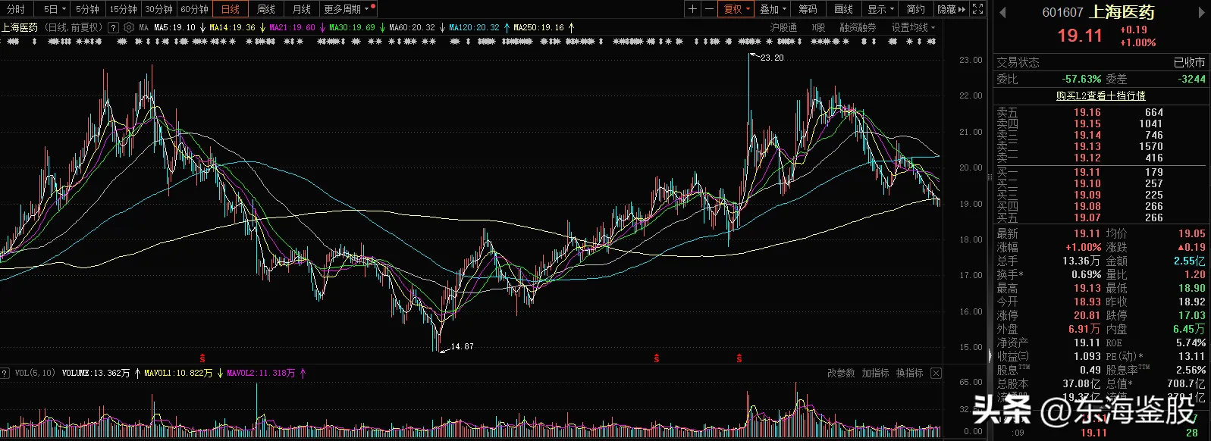Viewport: 1211px width, 441px height.
Task: Click the MAVOL2:11.318万 value
Action: click(261, 373)
